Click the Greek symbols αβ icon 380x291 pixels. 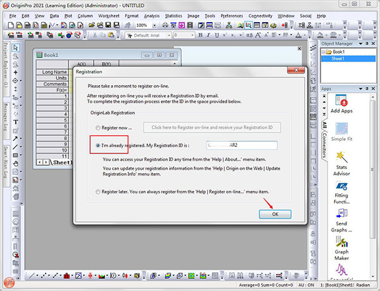pos(250,35)
